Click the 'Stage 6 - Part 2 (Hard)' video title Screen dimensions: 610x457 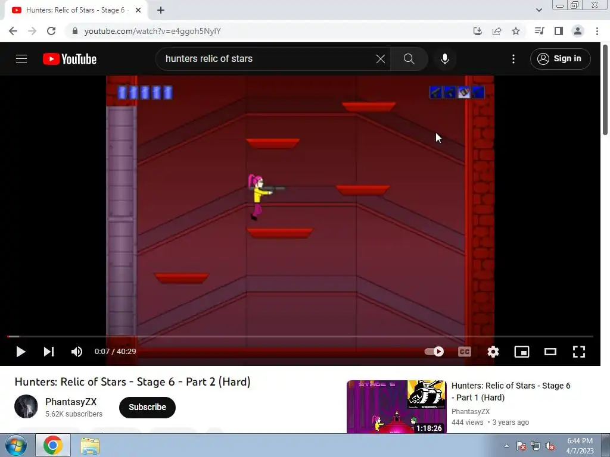(x=133, y=382)
